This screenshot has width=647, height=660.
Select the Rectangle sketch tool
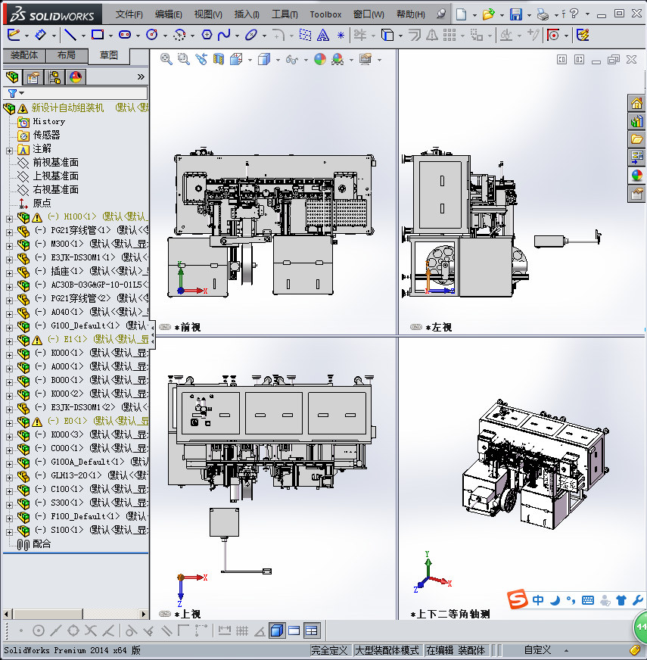[x=97, y=35]
